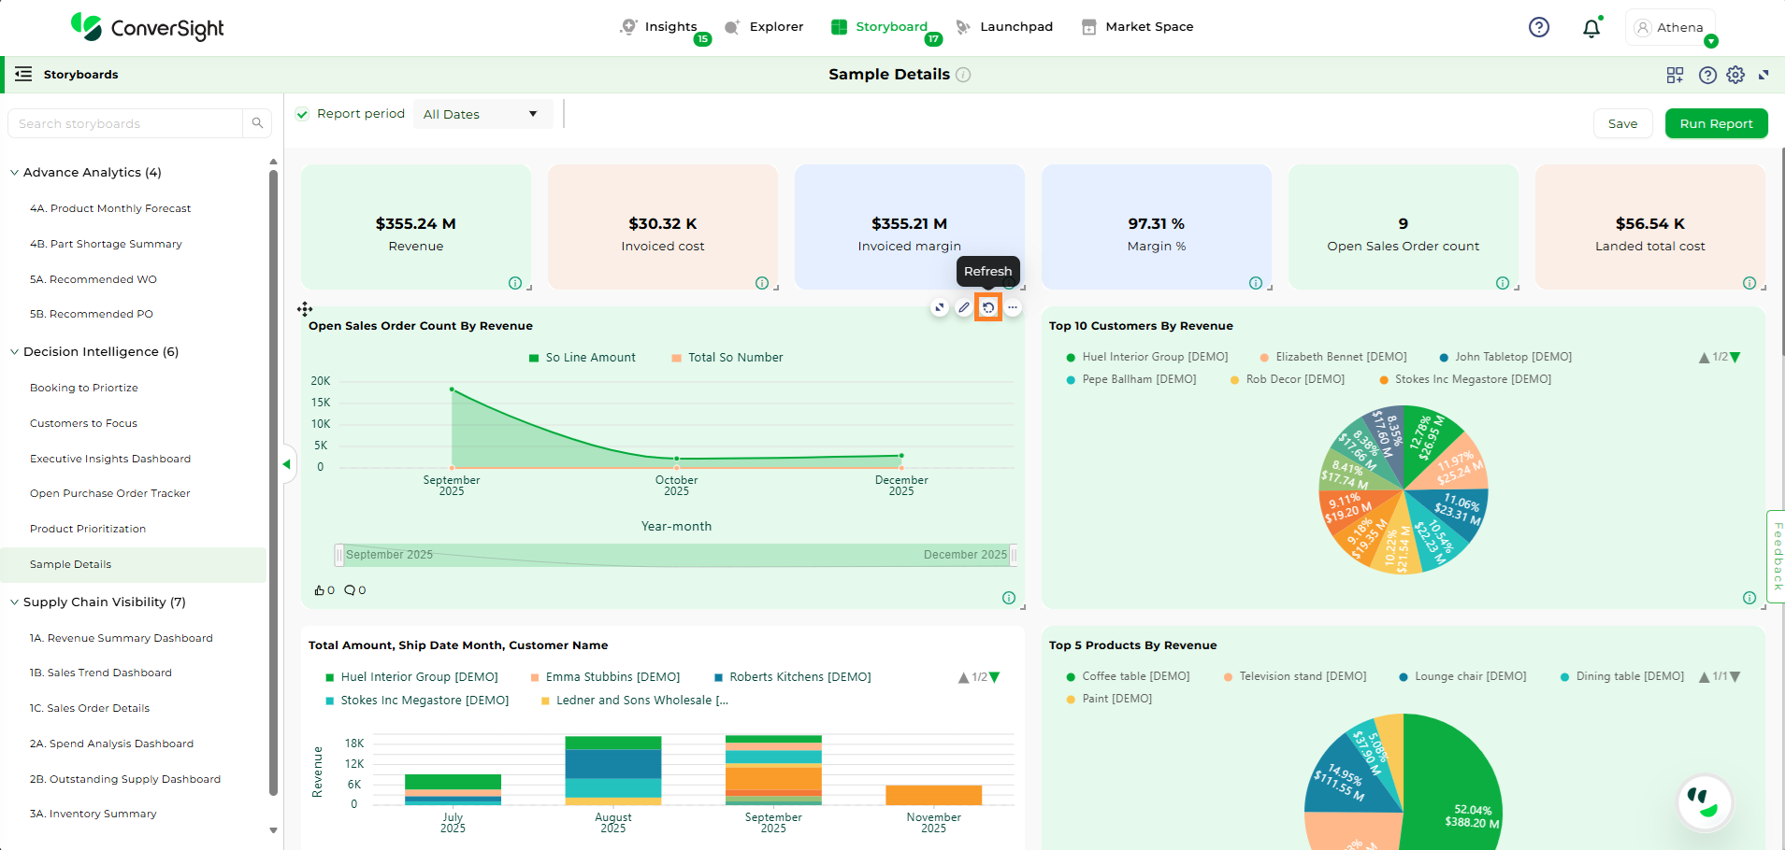
Task: Toggle the Report period checkbox
Action: 302,114
